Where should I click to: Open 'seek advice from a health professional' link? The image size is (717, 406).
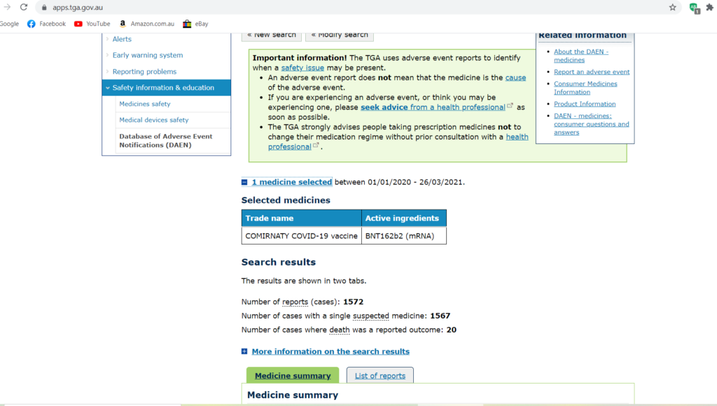pos(433,107)
